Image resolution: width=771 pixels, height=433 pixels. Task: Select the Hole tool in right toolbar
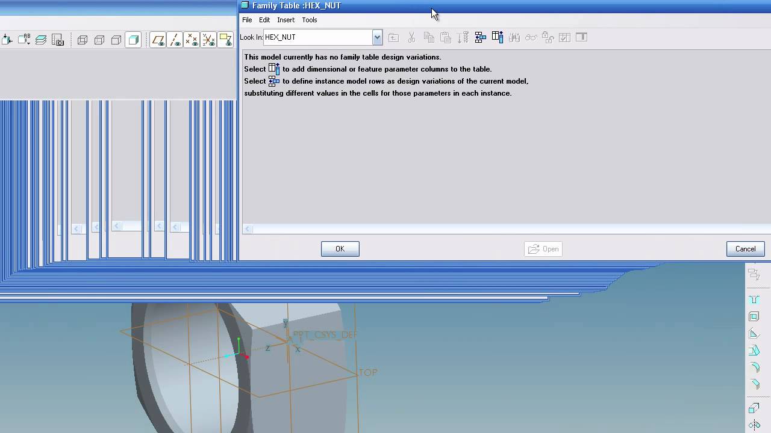point(754,299)
